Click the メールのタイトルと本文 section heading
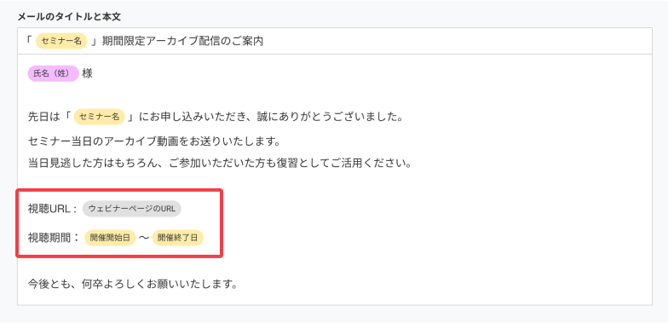The height and width of the screenshot is (323, 668). pyautogui.click(x=69, y=17)
